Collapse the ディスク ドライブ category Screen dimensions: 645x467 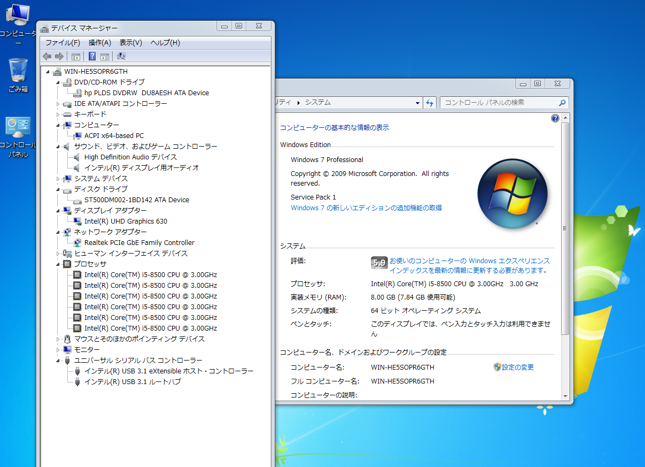click(58, 189)
